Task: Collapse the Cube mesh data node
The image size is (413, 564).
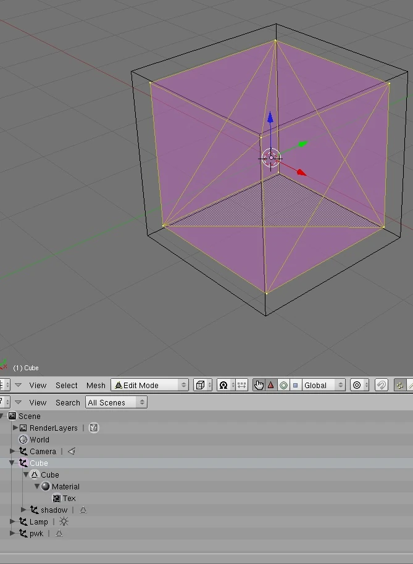Action: click(26, 475)
